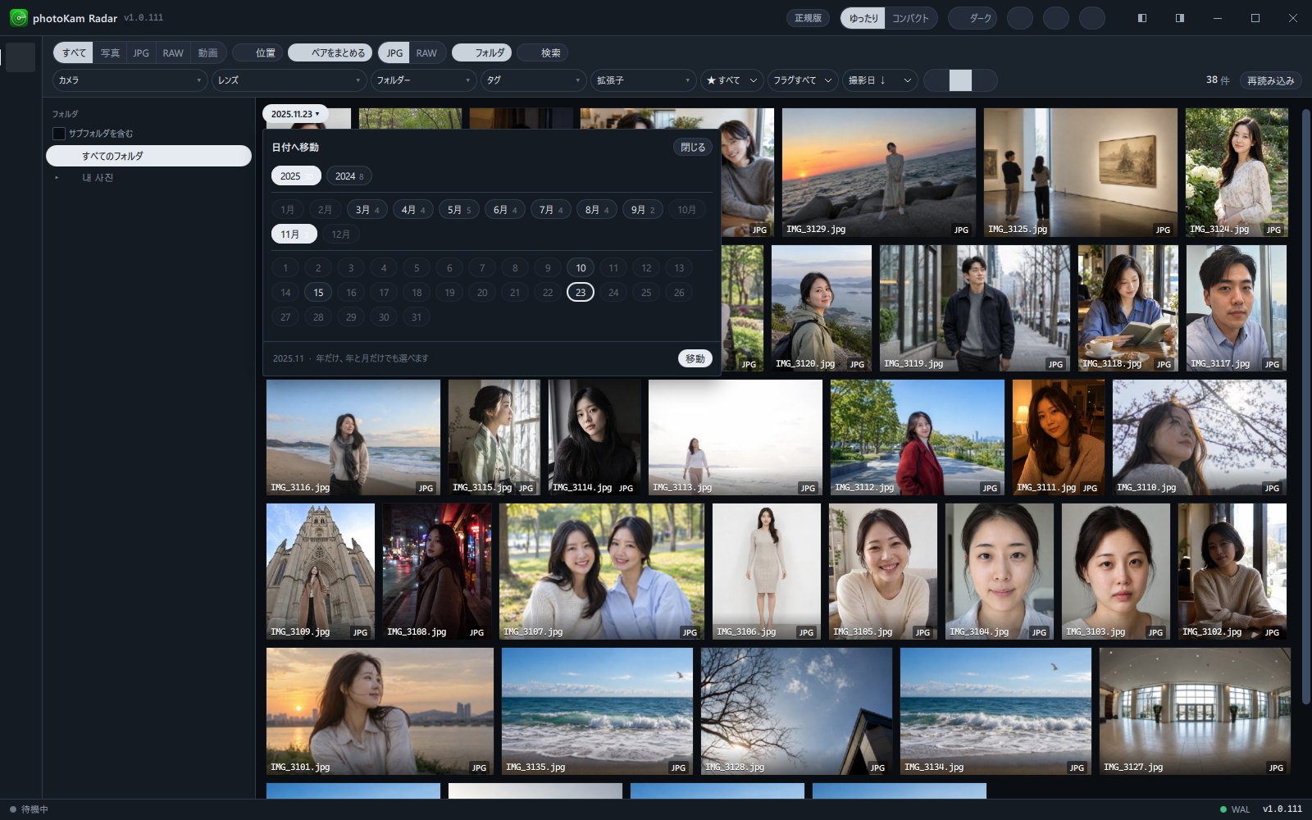Toggle the ダーク theme switch

(973, 18)
